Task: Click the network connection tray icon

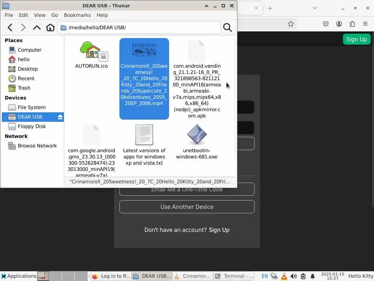Action: (x=274, y=276)
